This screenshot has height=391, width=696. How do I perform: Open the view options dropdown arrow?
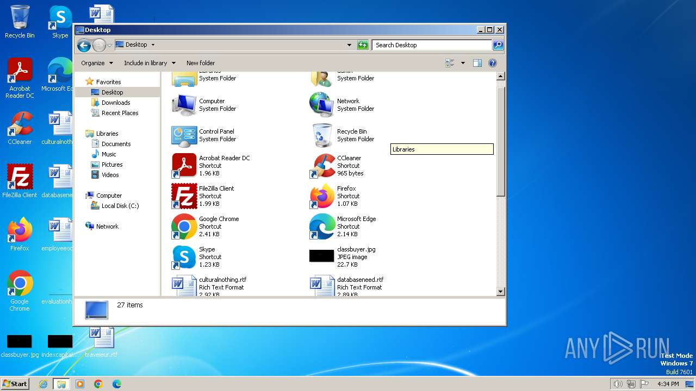[463, 63]
